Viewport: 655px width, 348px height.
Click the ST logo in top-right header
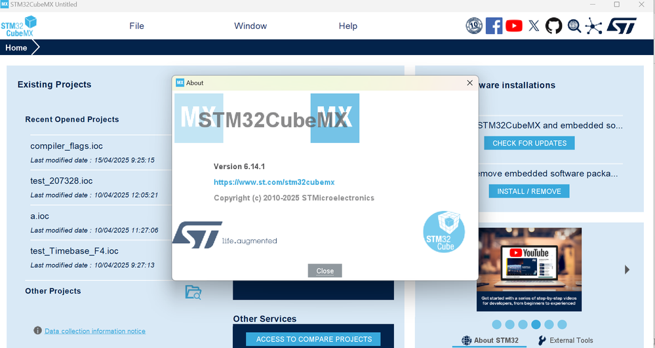click(622, 26)
